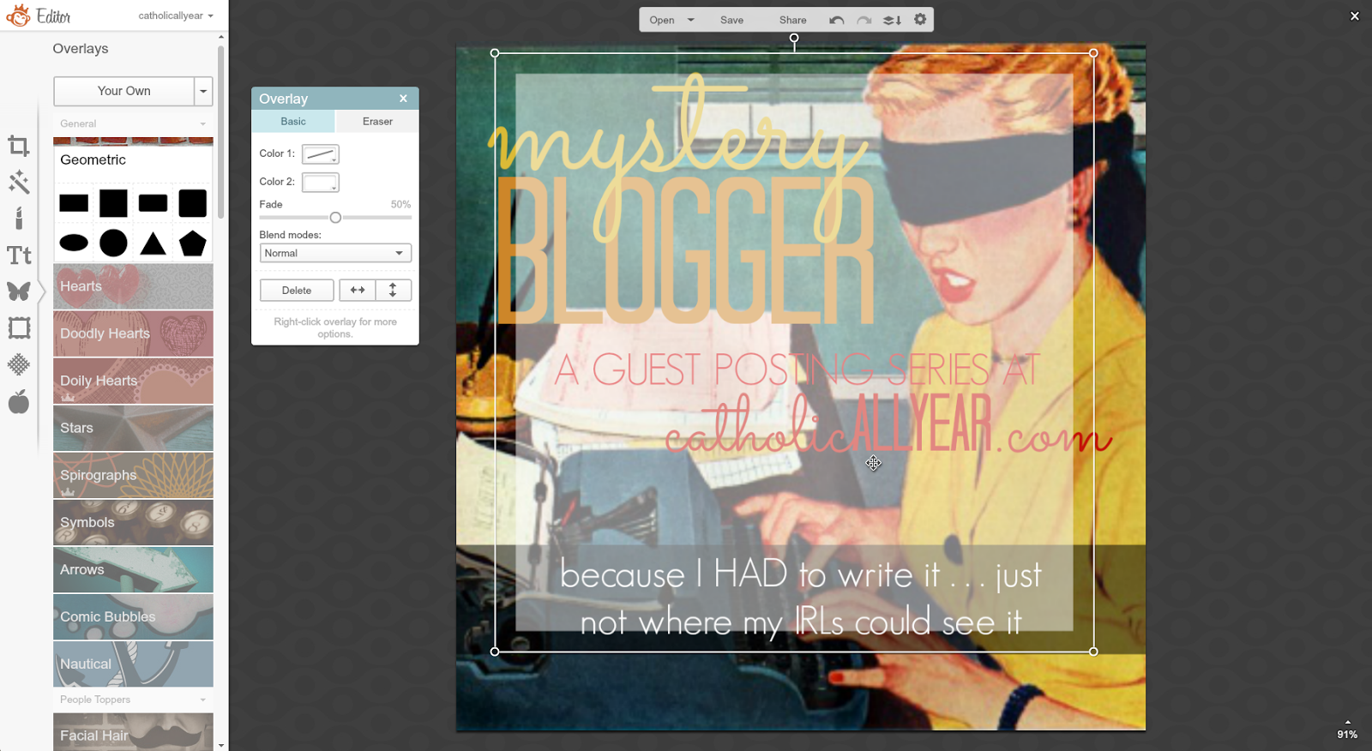Screen dimensions: 1372x751
Task: Click the PicMonkey monkey logo
Action: click(18, 15)
